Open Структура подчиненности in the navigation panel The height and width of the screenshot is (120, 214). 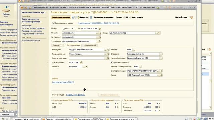pyautogui.click(x=33, y=34)
